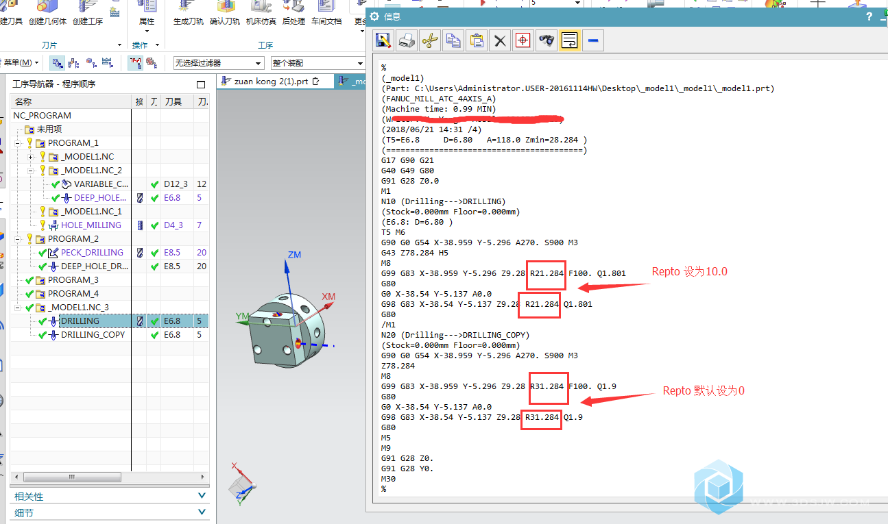Screen dimensions: 888x524
Task: Click the gear icon in the 信息 title bar
Action: (374, 16)
